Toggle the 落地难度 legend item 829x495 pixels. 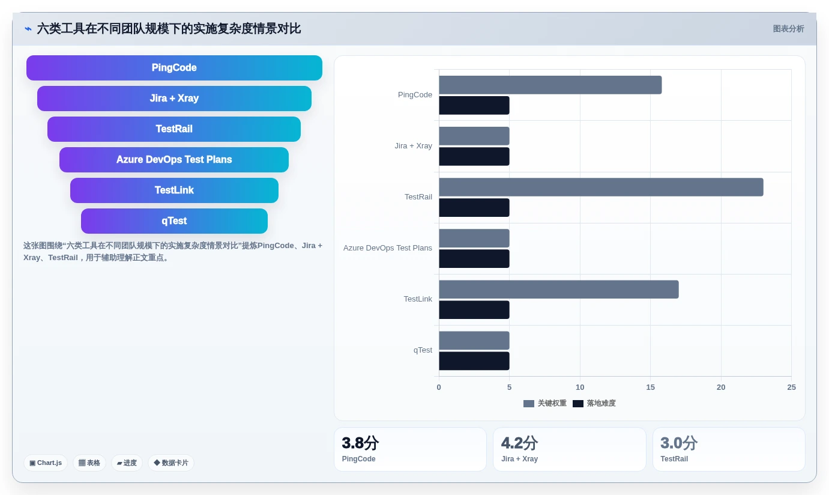tap(594, 404)
